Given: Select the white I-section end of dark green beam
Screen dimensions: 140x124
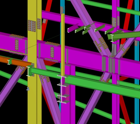Looking at the screenshot, I should point(112,38).
